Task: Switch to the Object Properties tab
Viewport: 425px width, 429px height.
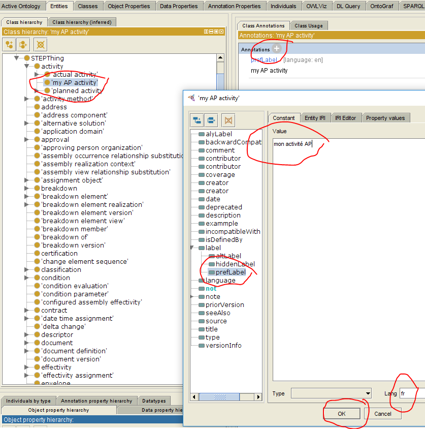Action: (129, 6)
